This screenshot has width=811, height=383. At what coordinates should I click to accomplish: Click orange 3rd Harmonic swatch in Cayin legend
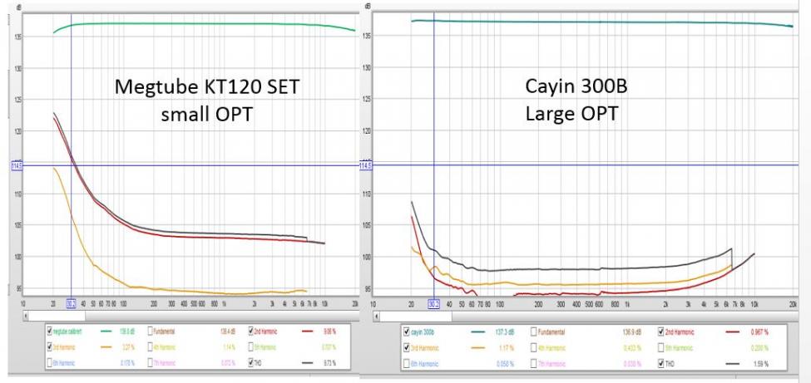click(x=478, y=348)
